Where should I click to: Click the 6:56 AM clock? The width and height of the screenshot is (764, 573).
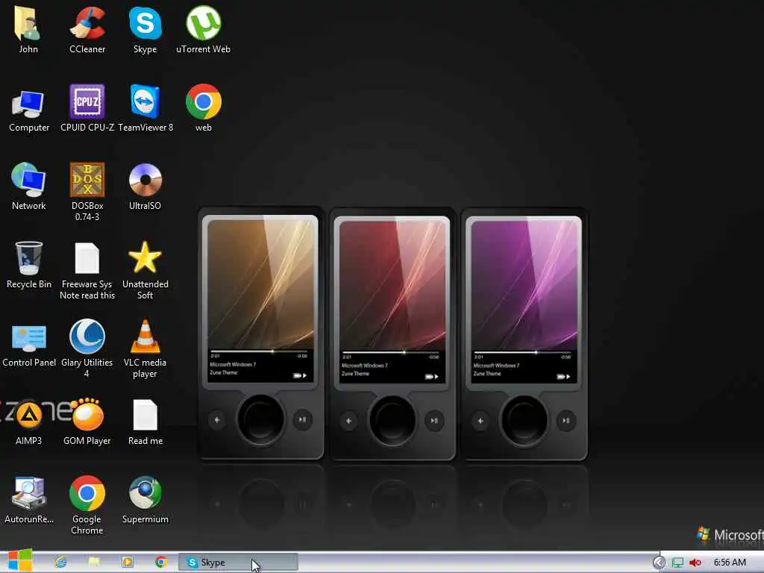coord(730,563)
